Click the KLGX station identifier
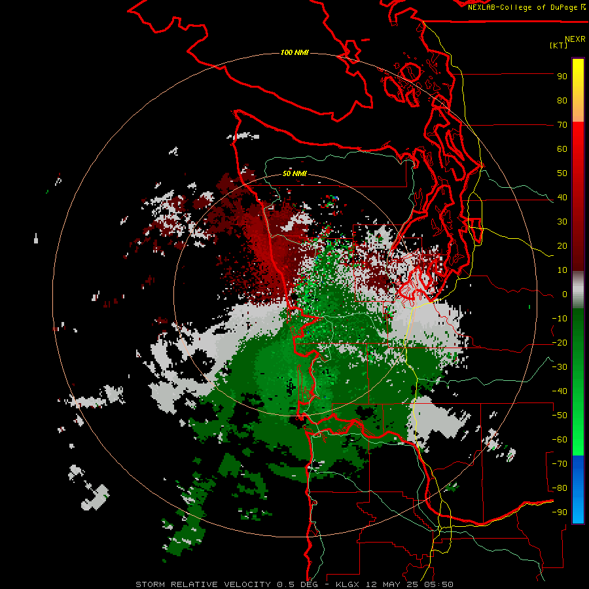Viewport: 589px width, 589px height. (349, 584)
